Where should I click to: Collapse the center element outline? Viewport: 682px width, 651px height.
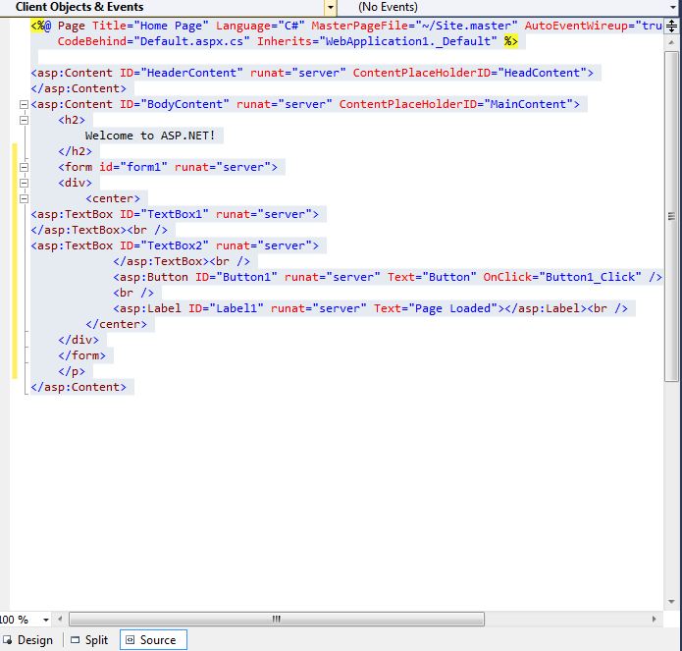point(24,199)
